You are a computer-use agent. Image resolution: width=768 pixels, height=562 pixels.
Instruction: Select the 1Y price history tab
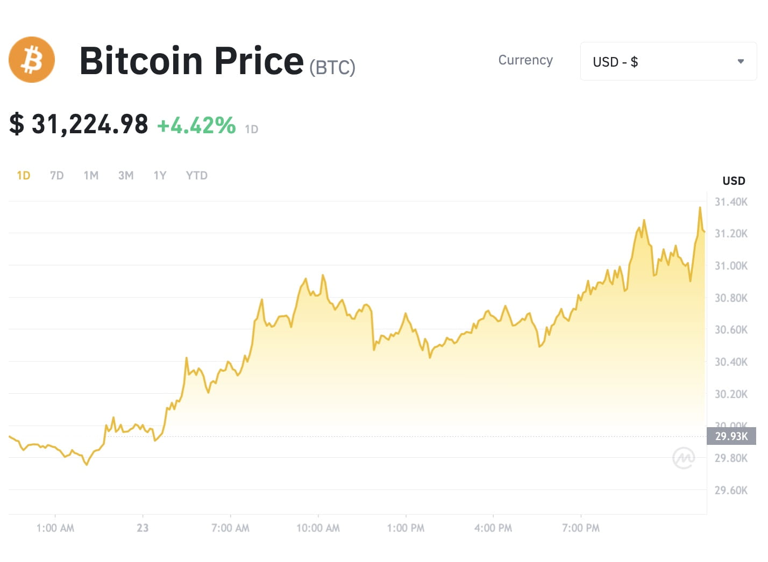pos(159,175)
